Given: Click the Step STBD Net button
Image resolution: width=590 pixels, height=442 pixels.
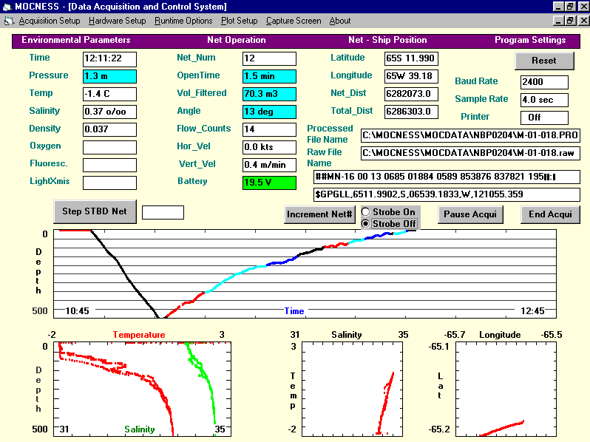Looking at the screenshot, I should [95, 211].
